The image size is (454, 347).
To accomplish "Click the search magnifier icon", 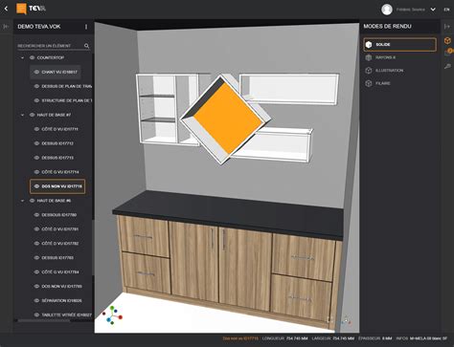I will pyautogui.click(x=86, y=46).
